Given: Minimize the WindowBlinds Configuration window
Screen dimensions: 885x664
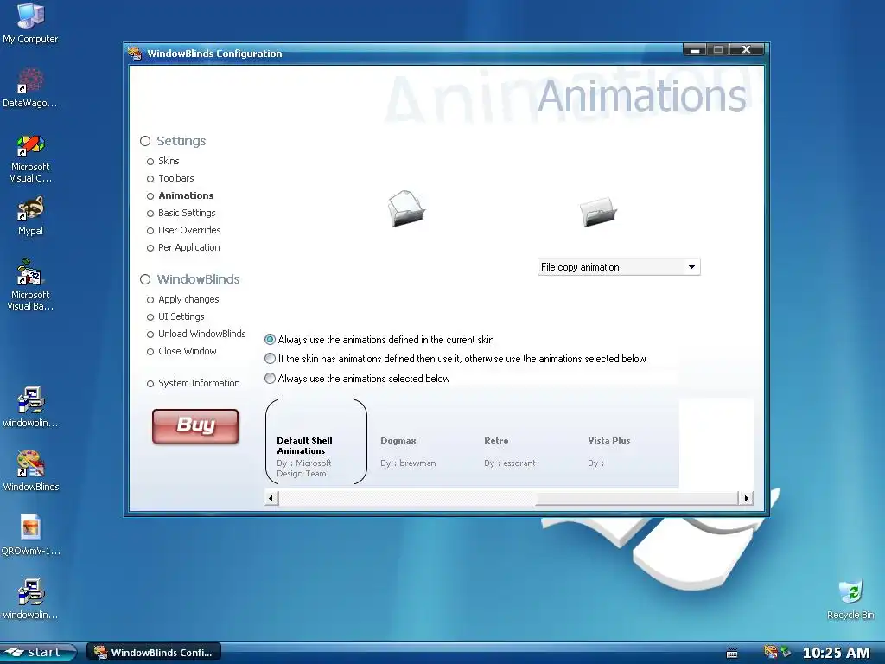Looking at the screenshot, I should pyautogui.click(x=696, y=49).
